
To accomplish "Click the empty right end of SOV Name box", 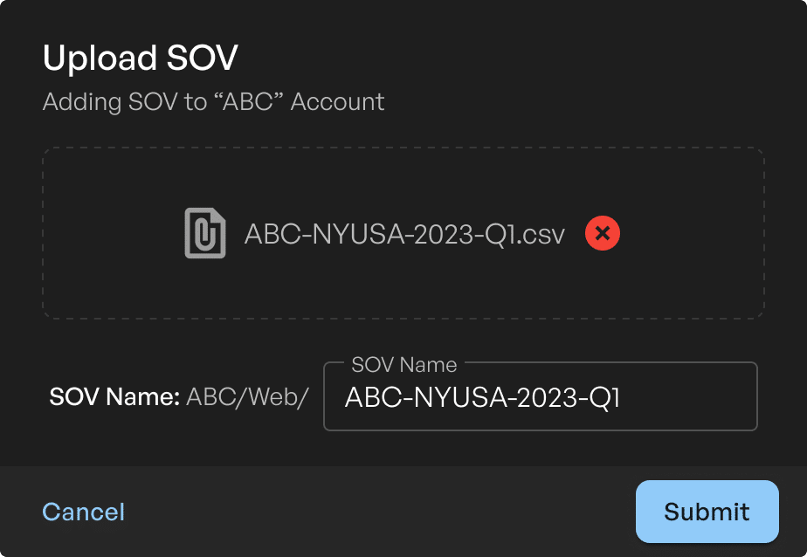I will coord(690,397).
